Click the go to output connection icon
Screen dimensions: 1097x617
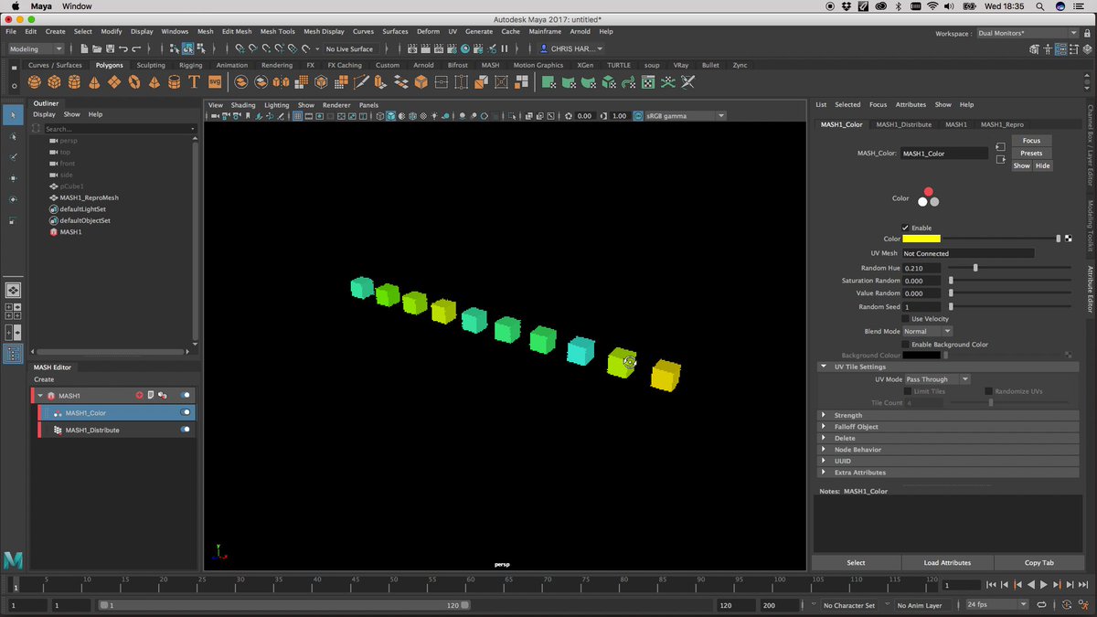(1001, 159)
